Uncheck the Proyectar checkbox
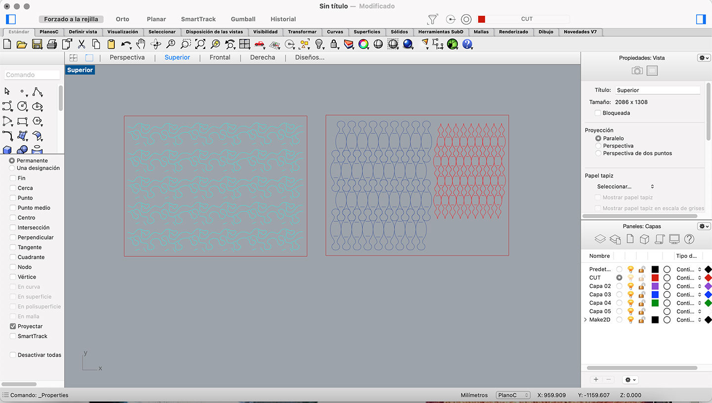712x403 pixels. [13, 326]
